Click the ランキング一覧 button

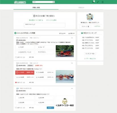pos(90,54)
